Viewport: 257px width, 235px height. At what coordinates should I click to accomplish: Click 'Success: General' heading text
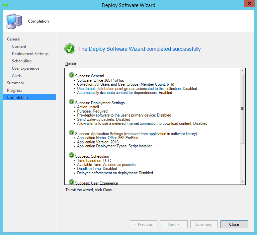click(x=90, y=76)
